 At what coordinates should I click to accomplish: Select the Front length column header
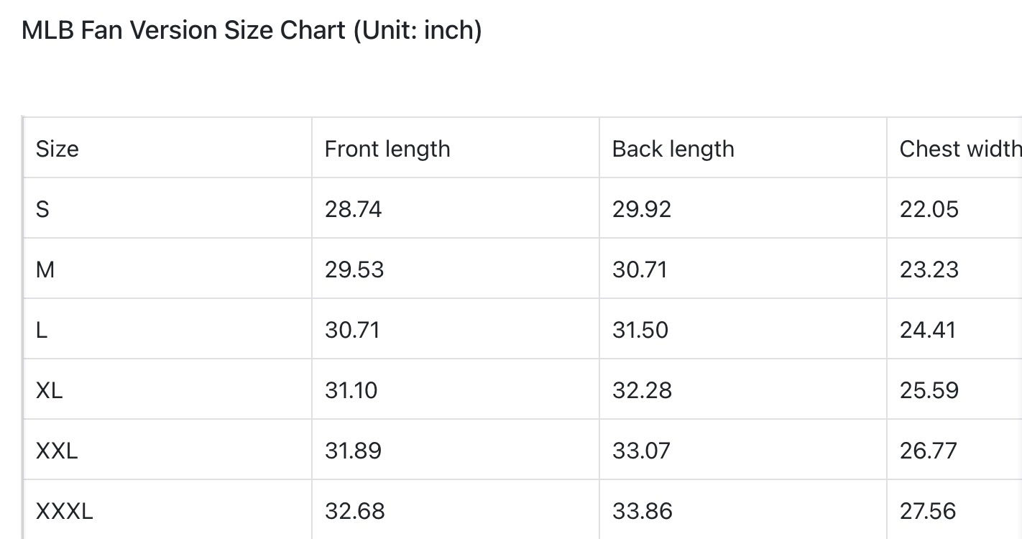point(387,149)
